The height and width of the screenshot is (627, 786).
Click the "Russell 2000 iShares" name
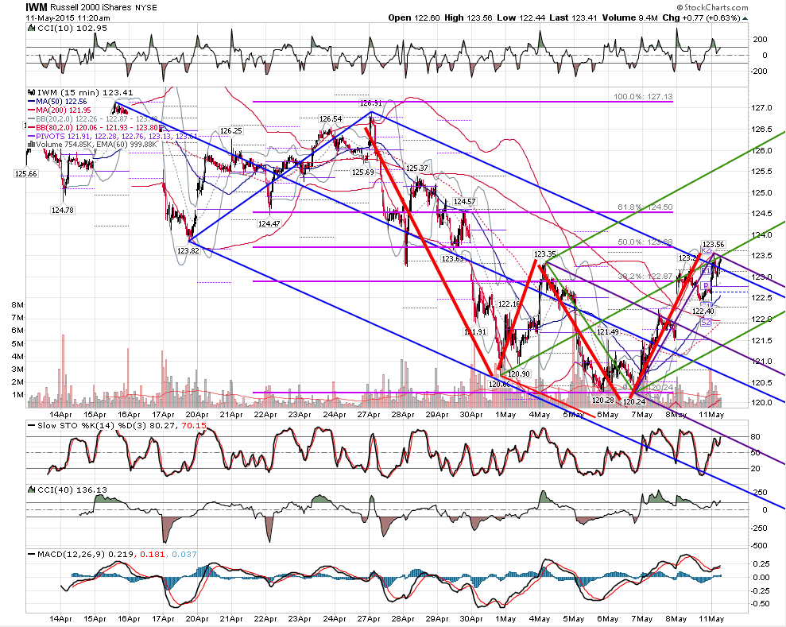pos(91,7)
